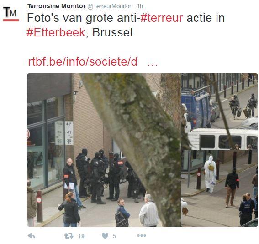Click the TM profile avatar
Image resolution: width=259 pixels, height=244 pixels.
tap(11, 14)
